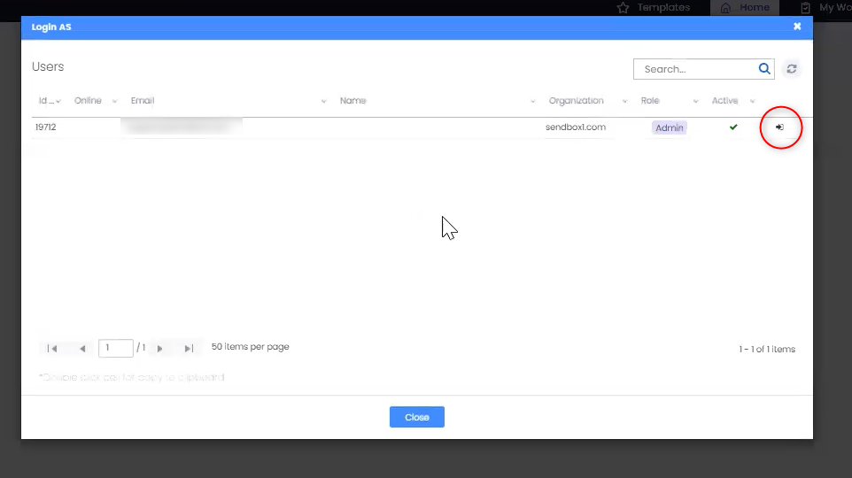Click the Home house icon
The image size is (852, 478).
[x=725, y=8]
